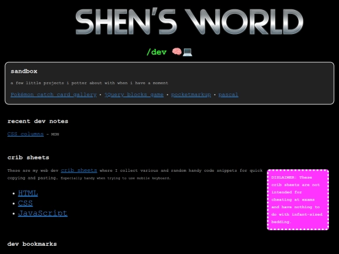Screen dimensions: 339x254
Task: Open the pocketmarkup project link
Action: click(x=191, y=95)
